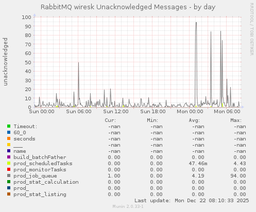
Task: Click the brown prod_stat_listing legend swatch
Action: (x=9, y=194)
